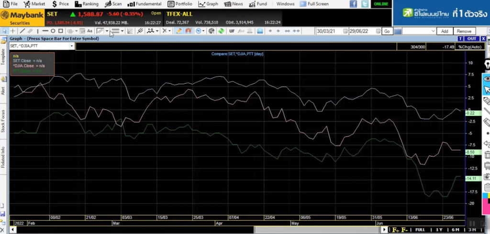Open the channel lines style dropdown arrow
Image resolution: width=490 pixels, height=234 pixels.
pyautogui.click(x=107, y=31)
